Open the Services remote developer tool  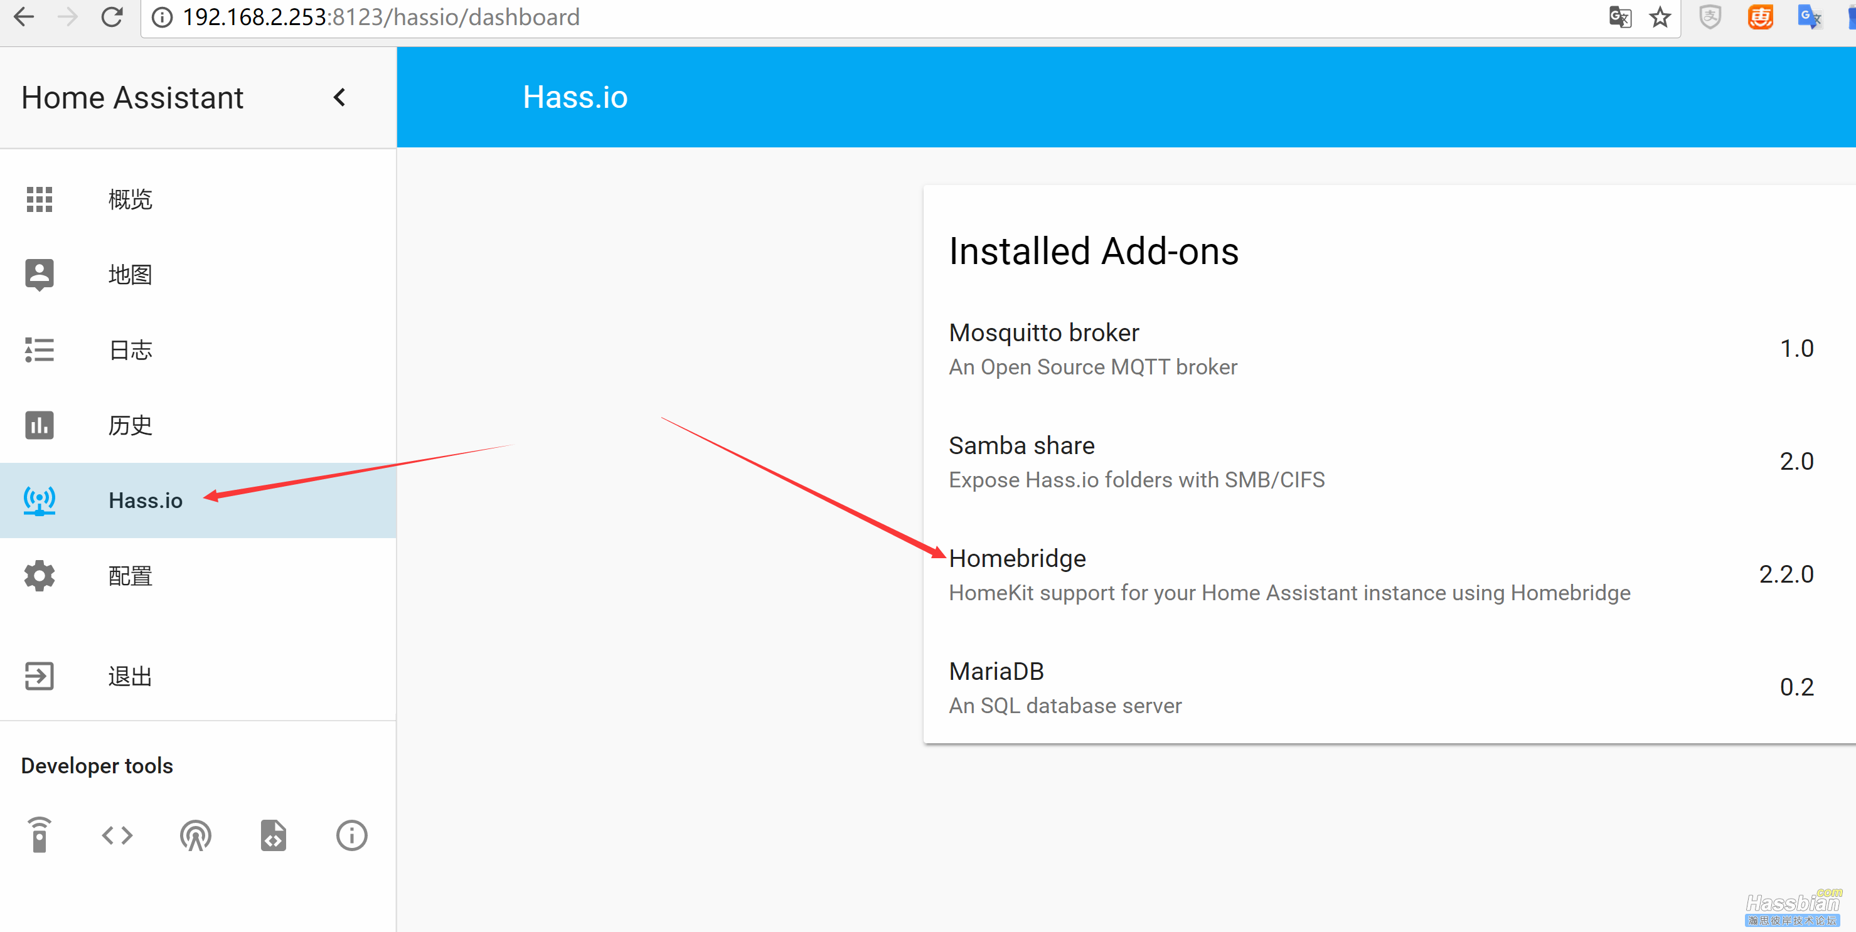(40, 835)
